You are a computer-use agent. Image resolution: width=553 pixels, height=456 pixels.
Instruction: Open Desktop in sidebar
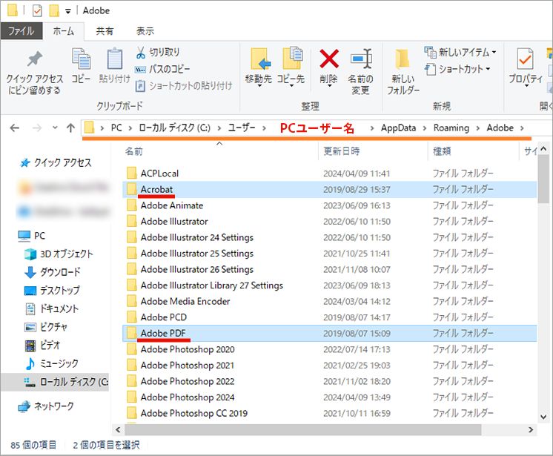point(52,291)
